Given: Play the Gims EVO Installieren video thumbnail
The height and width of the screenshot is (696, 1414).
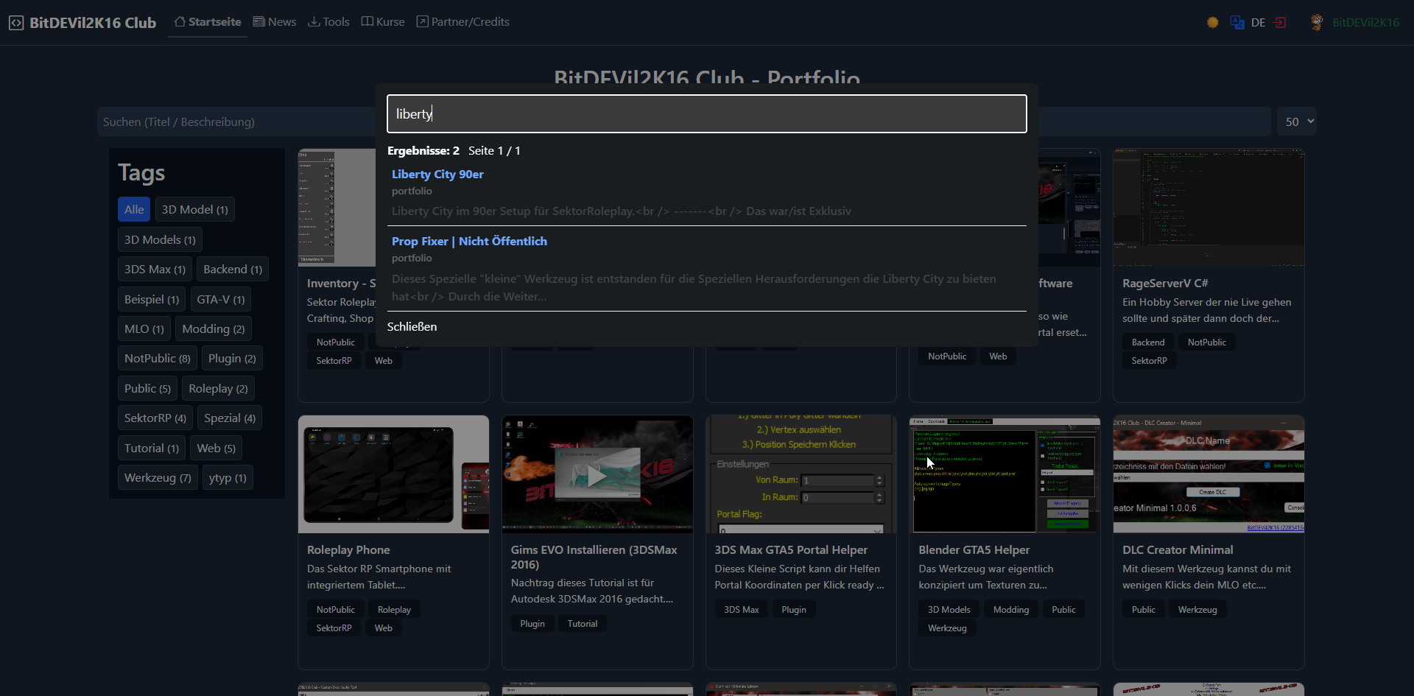Looking at the screenshot, I should (x=597, y=475).
